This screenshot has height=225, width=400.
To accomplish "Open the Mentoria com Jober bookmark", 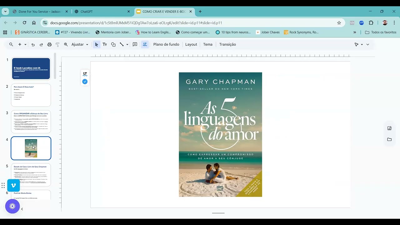I will pos(113,32).
